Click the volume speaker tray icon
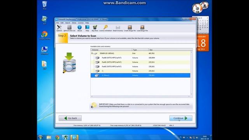 point(197,138)
